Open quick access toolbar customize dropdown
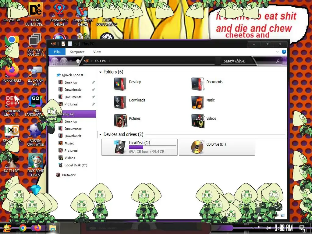312x234 pixels. click(x=76, y=44)
